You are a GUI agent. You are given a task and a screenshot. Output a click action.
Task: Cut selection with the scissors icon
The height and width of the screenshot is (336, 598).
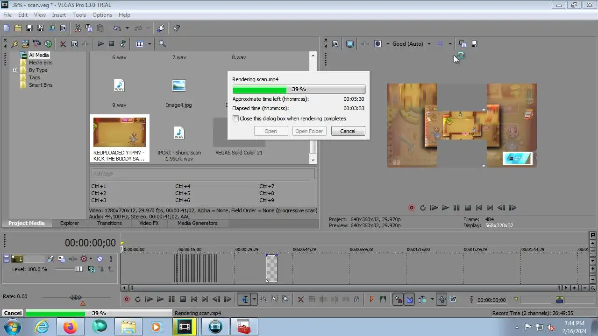(78, 28)
